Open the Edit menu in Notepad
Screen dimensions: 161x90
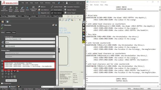click(91, 5)
